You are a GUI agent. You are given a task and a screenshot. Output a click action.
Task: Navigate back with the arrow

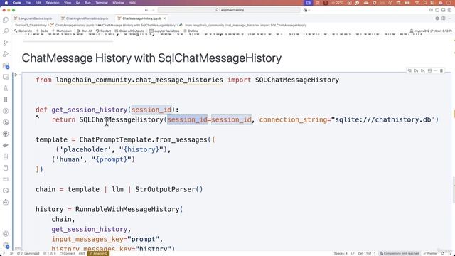(x=146, y=10)
